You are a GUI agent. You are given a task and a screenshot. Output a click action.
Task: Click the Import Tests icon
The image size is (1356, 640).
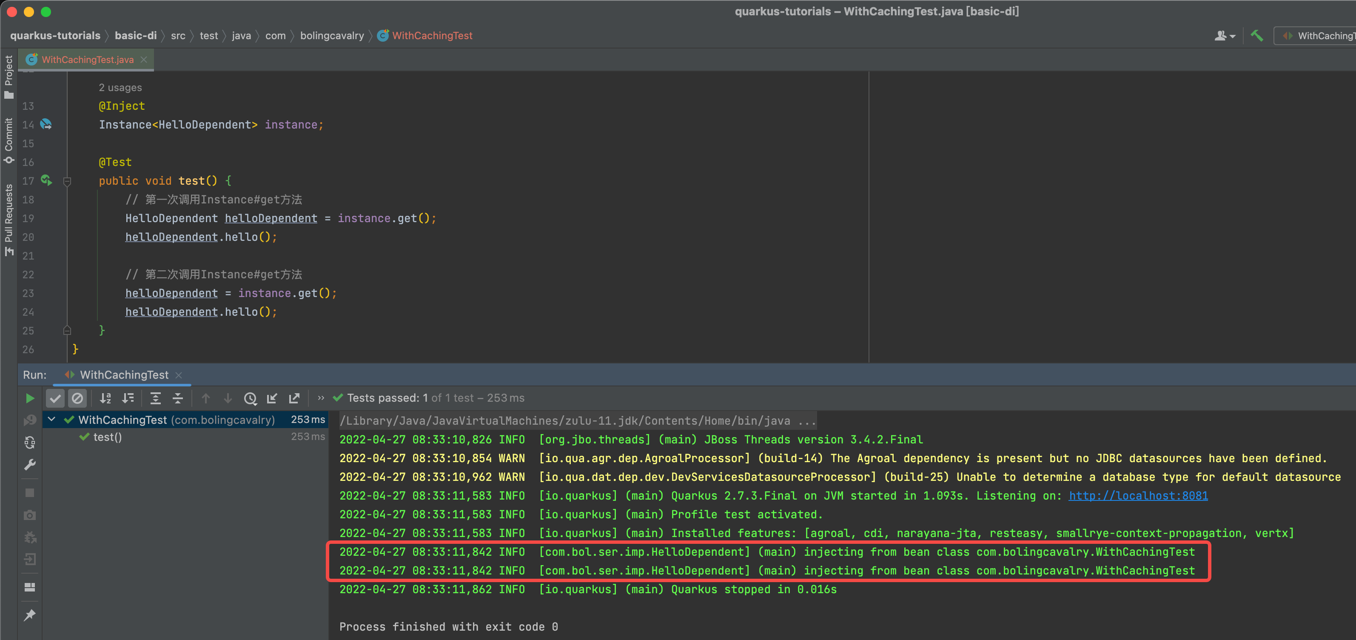(x=272, y=398)
